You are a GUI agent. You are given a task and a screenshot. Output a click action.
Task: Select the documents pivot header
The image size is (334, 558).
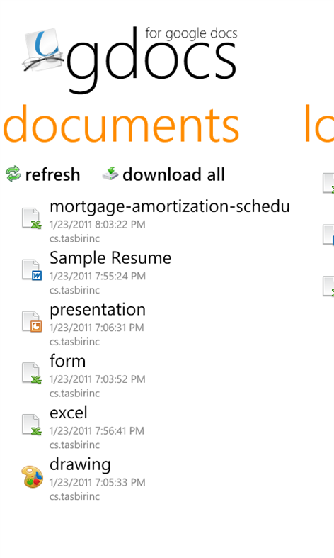coord(121,124)
